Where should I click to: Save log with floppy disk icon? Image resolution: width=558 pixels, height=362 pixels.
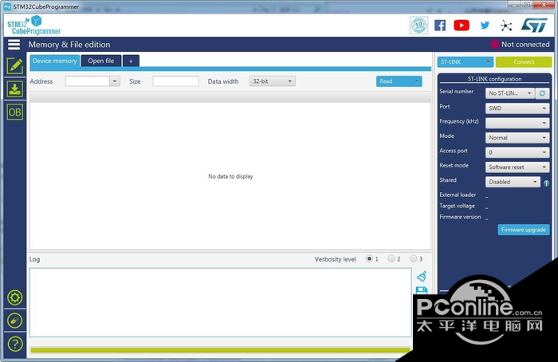pos(422,290)
